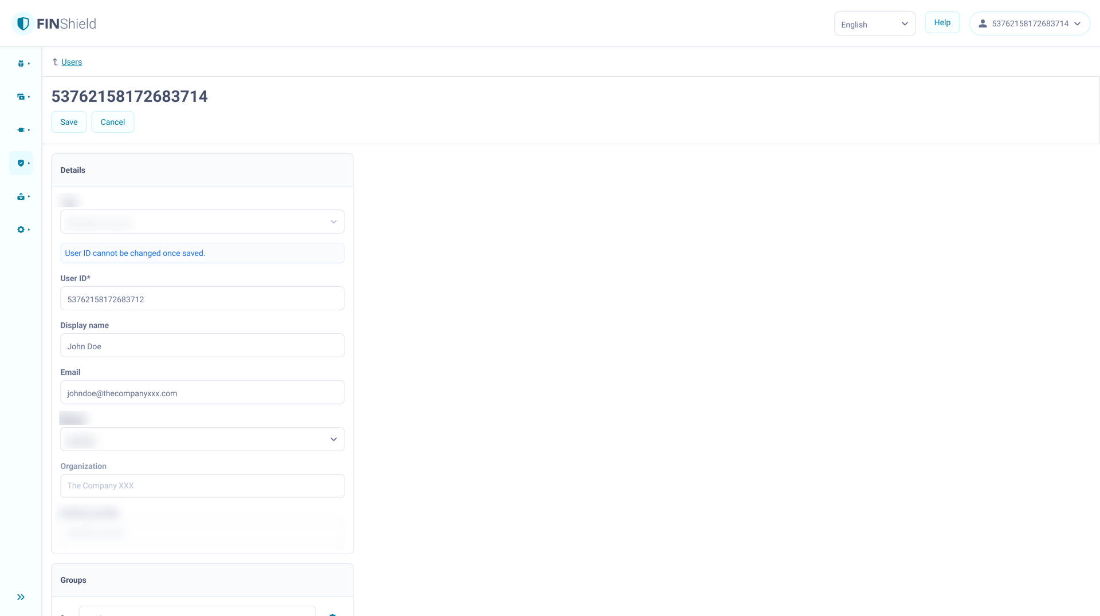Open the bug icon sidebar menu
1100x616 pixels.
(x=21, y=64)
